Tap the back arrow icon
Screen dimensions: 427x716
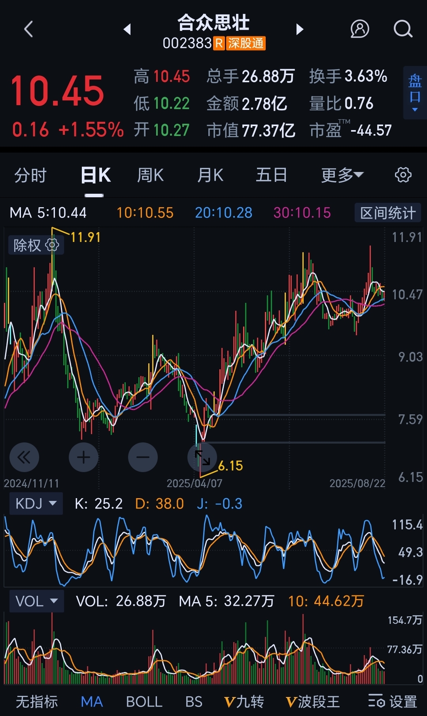(x=28, y=29)
